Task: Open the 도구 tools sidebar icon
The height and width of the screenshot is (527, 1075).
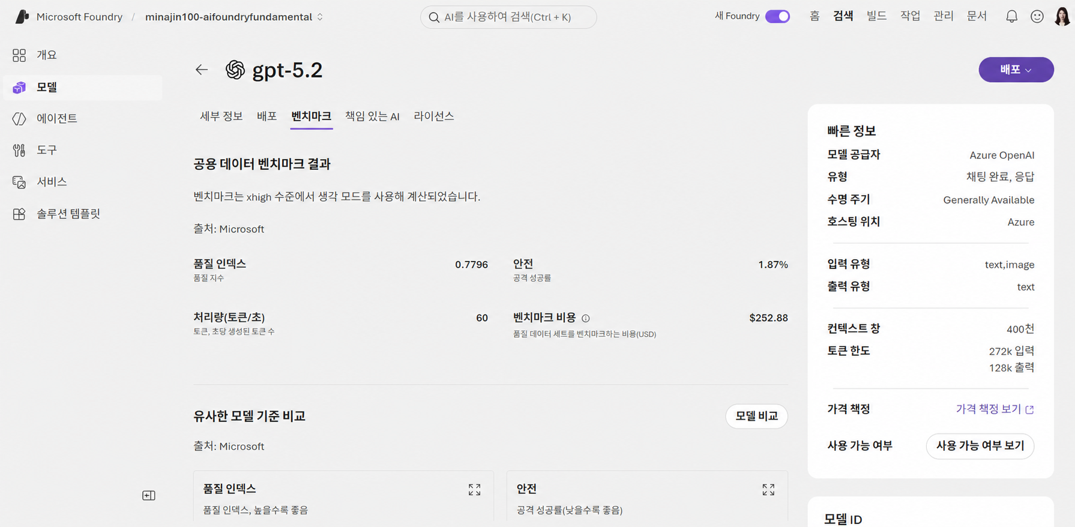Action: [19, 150]
